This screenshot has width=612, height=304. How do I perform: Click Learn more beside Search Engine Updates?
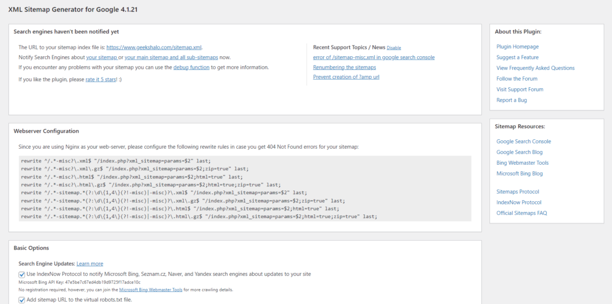(90, 264)
